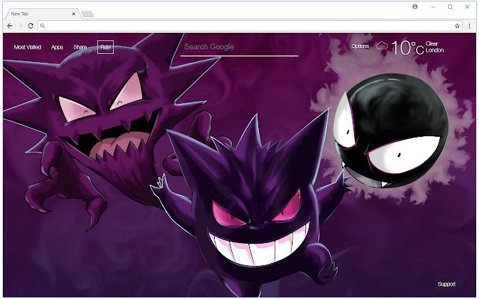Bookmark this page with the star icon
The height and width of the screenshot is (299, 479).
(457, 26)
